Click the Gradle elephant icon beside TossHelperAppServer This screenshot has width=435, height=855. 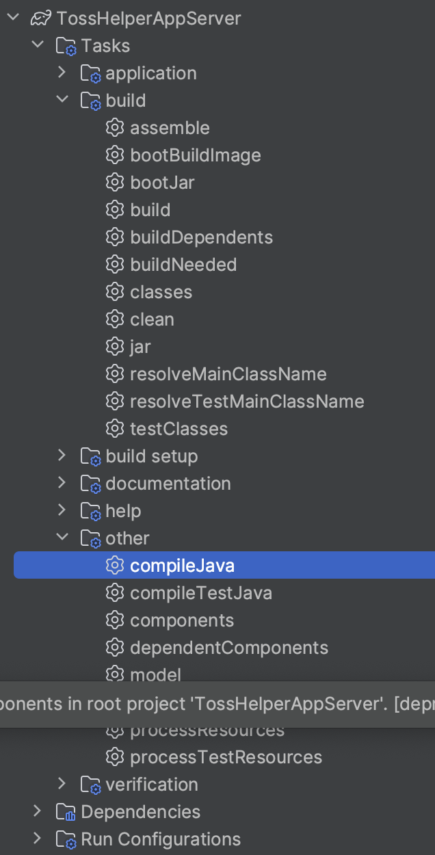(x=42, y=18)
